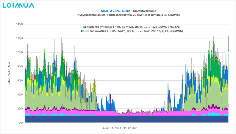Screen dimensions: 236x134
Task: Click the red 20 value in subtitle
Action: tap(135, 15)
